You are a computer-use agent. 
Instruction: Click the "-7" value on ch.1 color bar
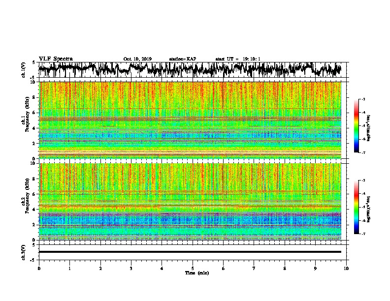pos(363,152)
